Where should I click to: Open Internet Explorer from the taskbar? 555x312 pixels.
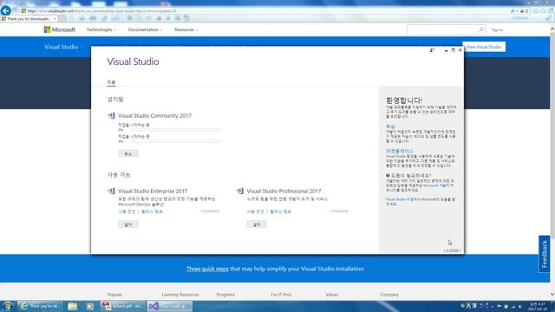click(x=40, y=306)
